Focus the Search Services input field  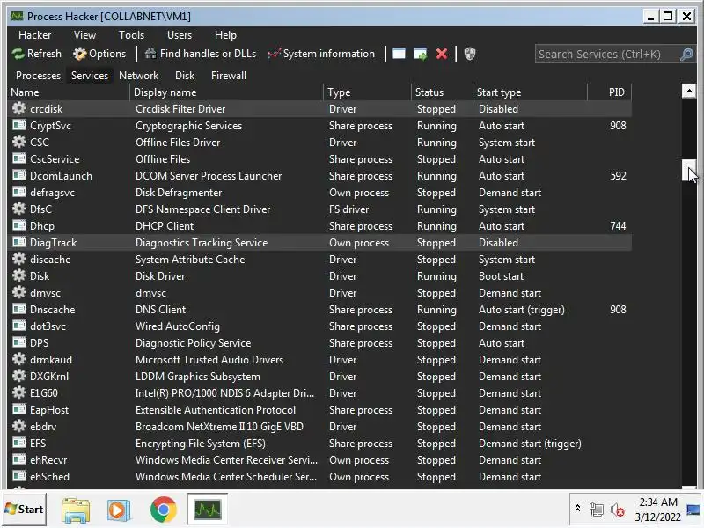(607, 55)
